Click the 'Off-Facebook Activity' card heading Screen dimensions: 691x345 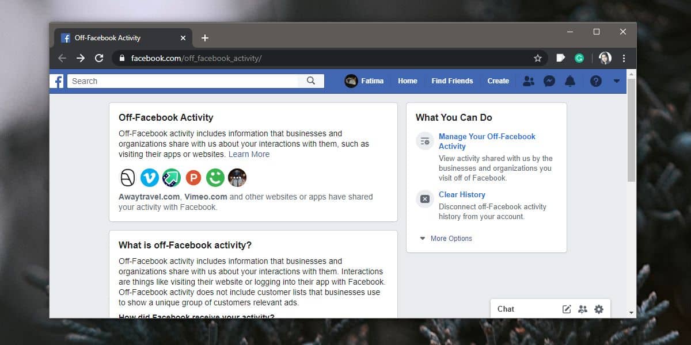click(x=166, y=117)
